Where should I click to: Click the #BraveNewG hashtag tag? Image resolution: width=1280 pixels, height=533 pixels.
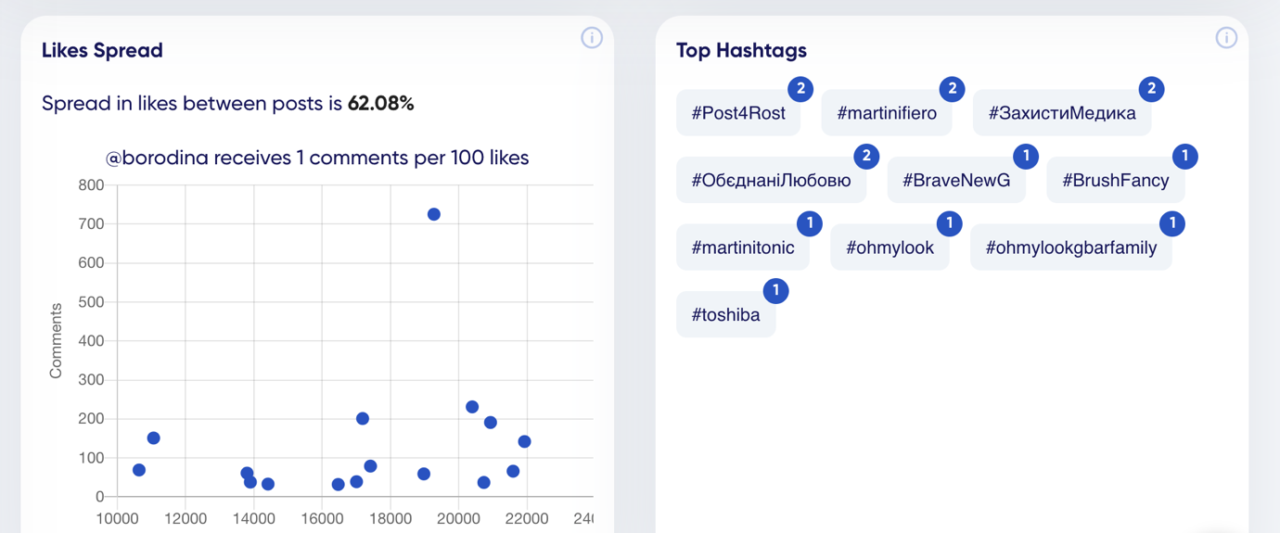(955, 181)
